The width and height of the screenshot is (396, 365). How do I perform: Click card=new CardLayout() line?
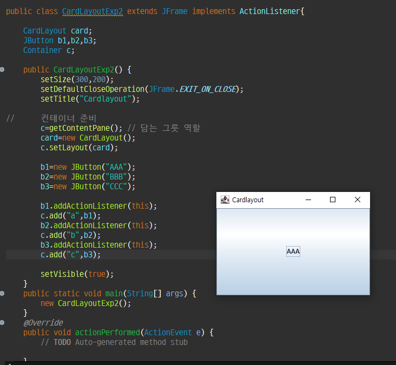[x=88, y=138]
